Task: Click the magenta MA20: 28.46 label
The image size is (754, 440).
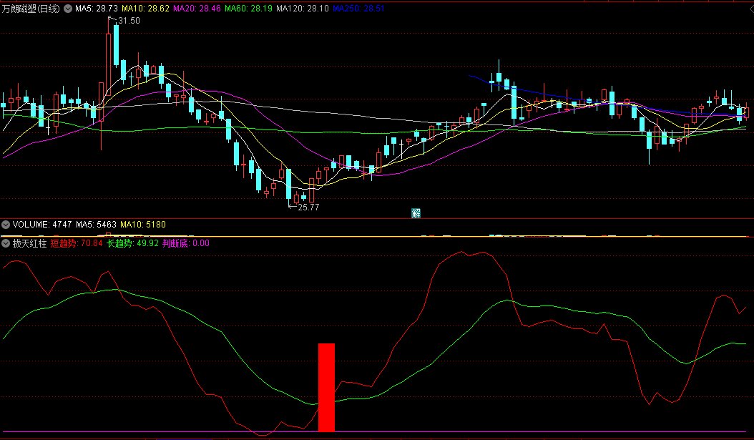Action: (x=197, y=9)
